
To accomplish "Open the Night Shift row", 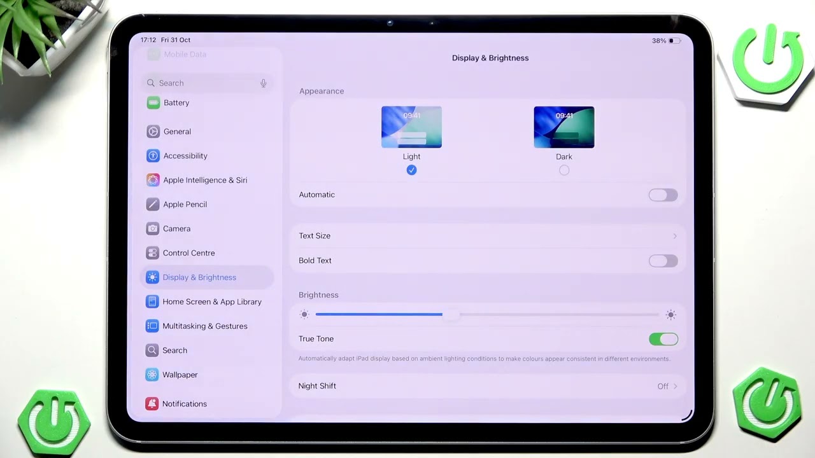I will point(488,386).
